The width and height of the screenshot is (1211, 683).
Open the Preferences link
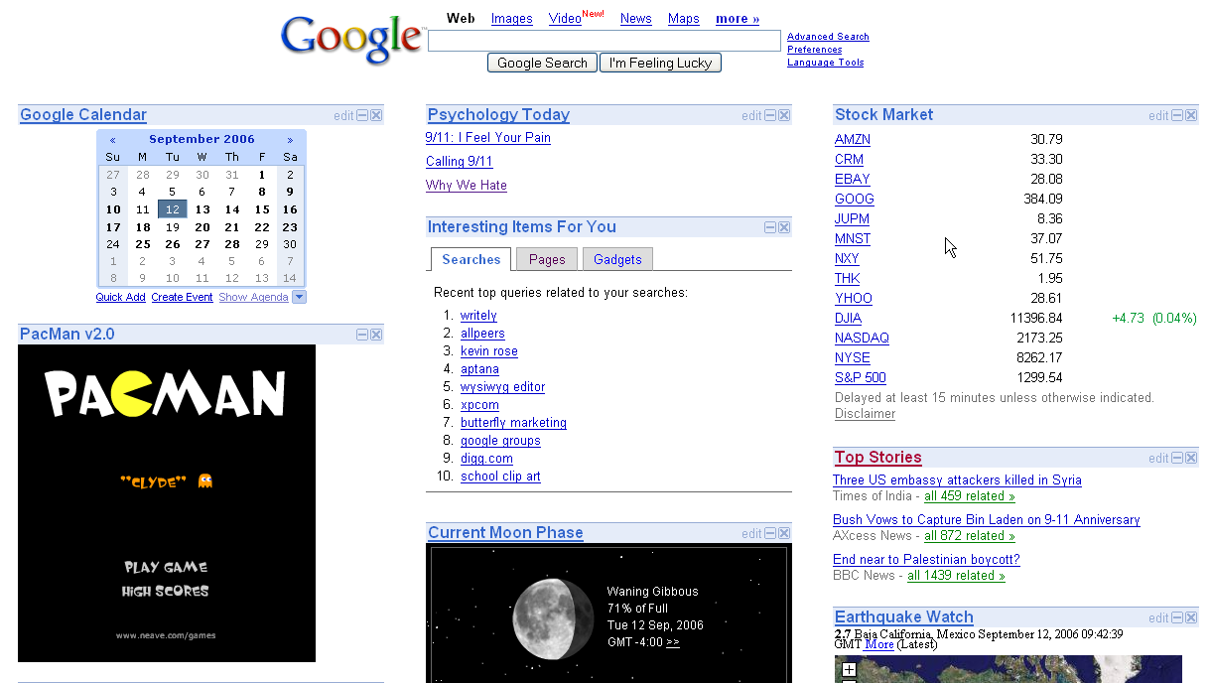815,50
